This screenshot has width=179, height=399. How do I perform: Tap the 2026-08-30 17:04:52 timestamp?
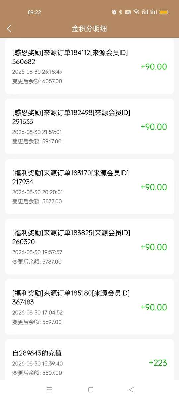pos(37,313)
